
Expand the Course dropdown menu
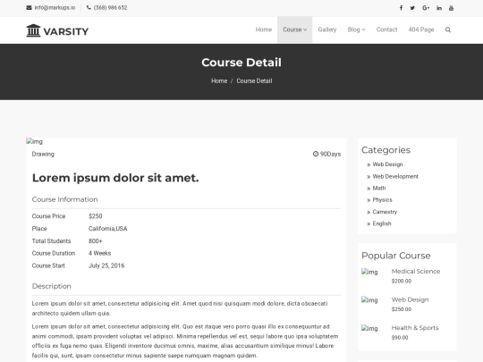295,29
